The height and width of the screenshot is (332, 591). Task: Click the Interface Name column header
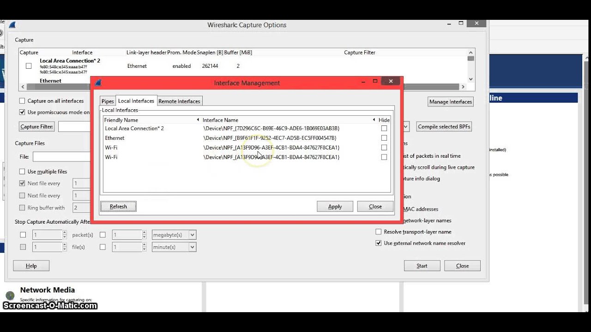click(x=289, y=120)
